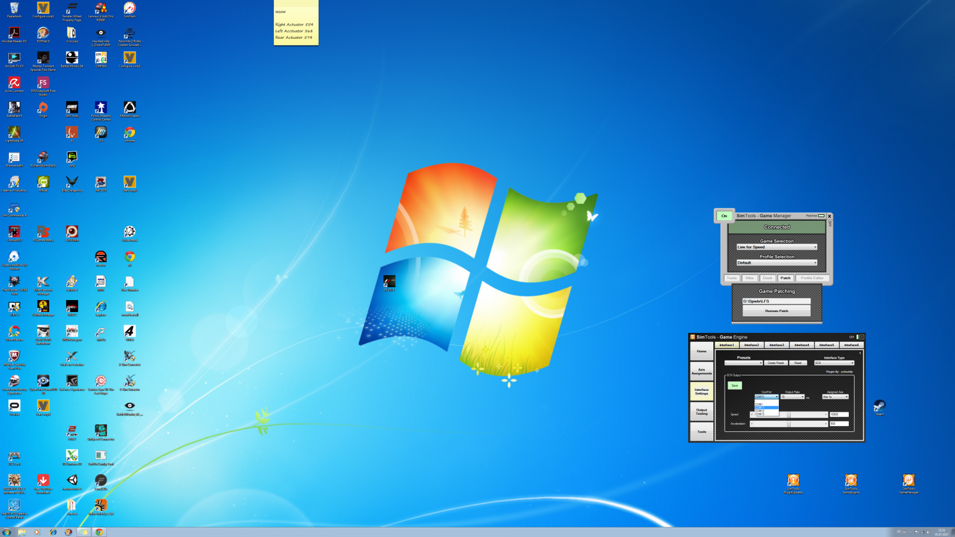The height and width of the screenshot is (537, 955).
Task: Toggle the On button in Game Manager
Action: point(724,216)
